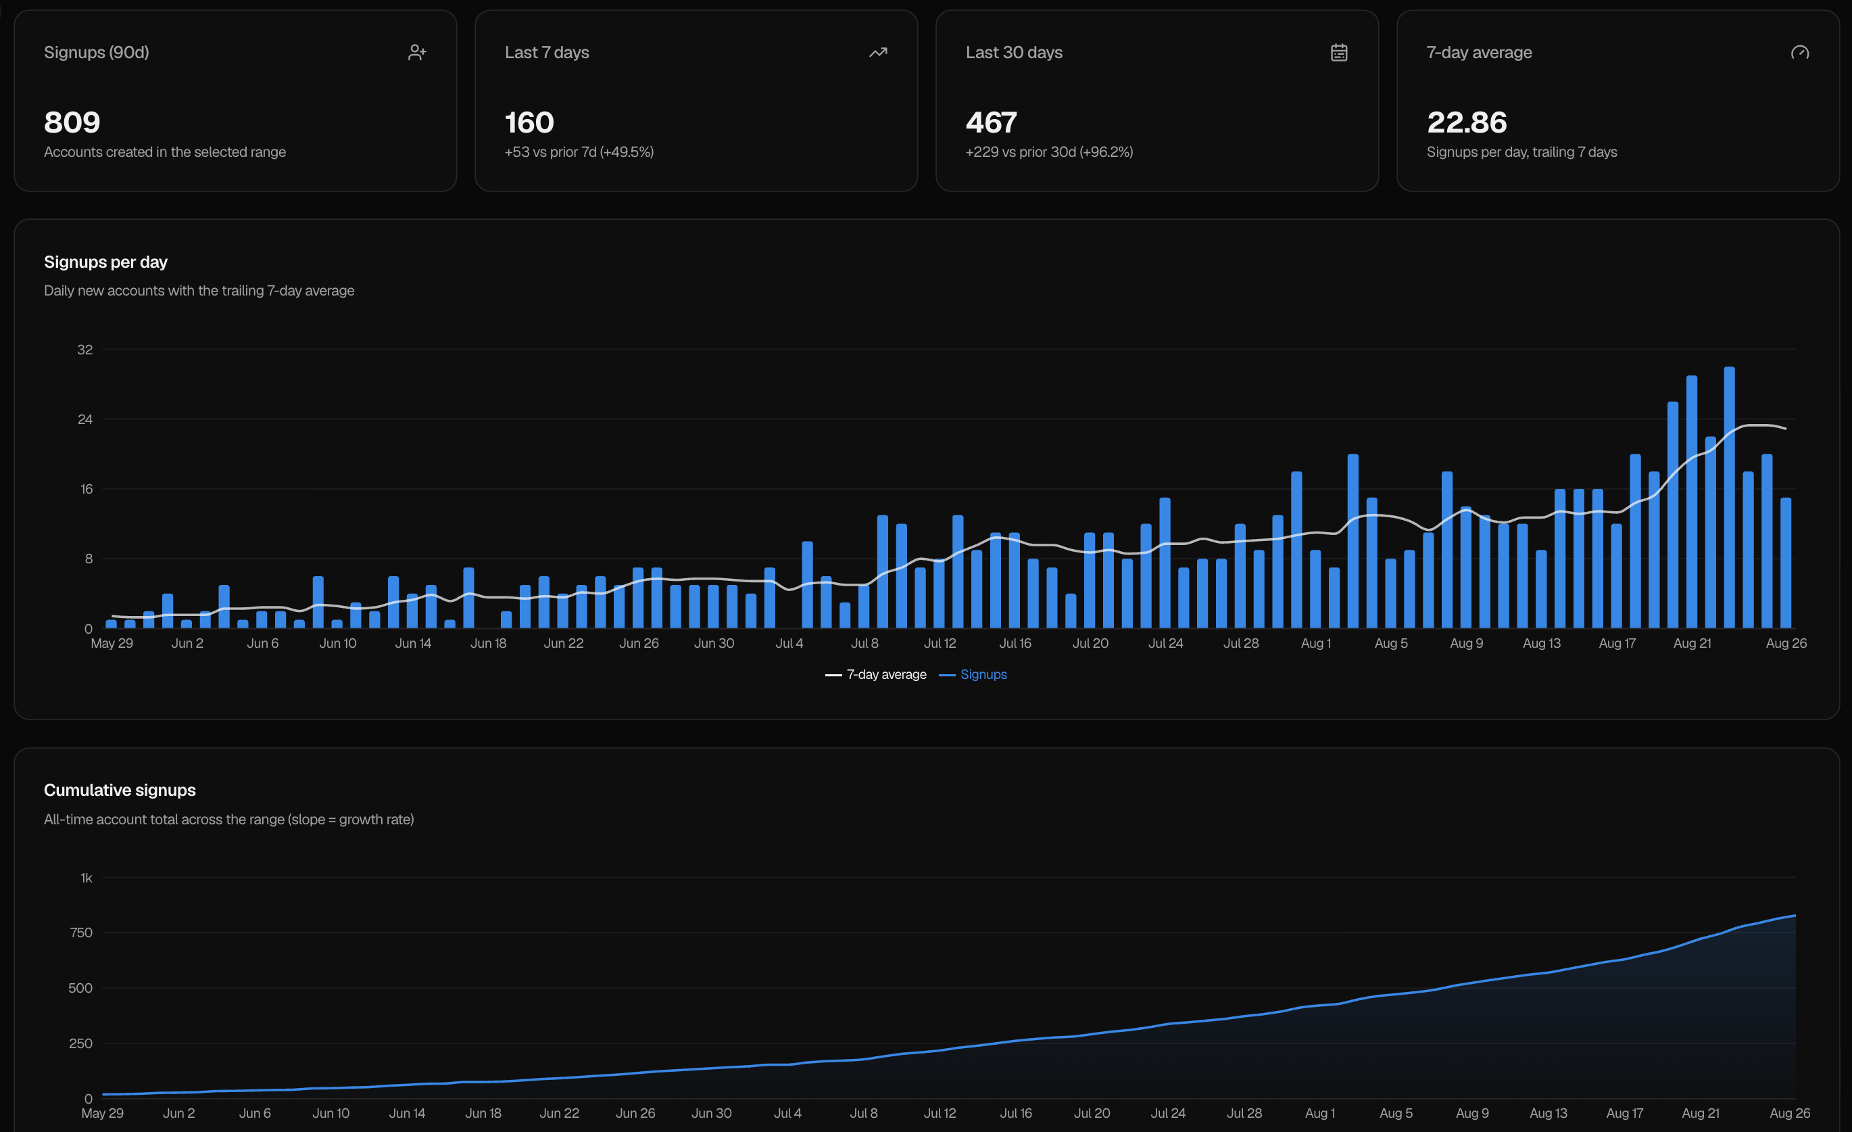Click the gauge icon on 7-day average card
This screenshot has height=1132, width=1852.
[1799, 52]
